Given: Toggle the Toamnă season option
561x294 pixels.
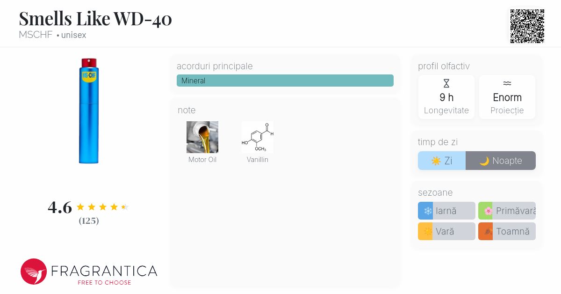Looking at the screenshot, I should [507, 231].
